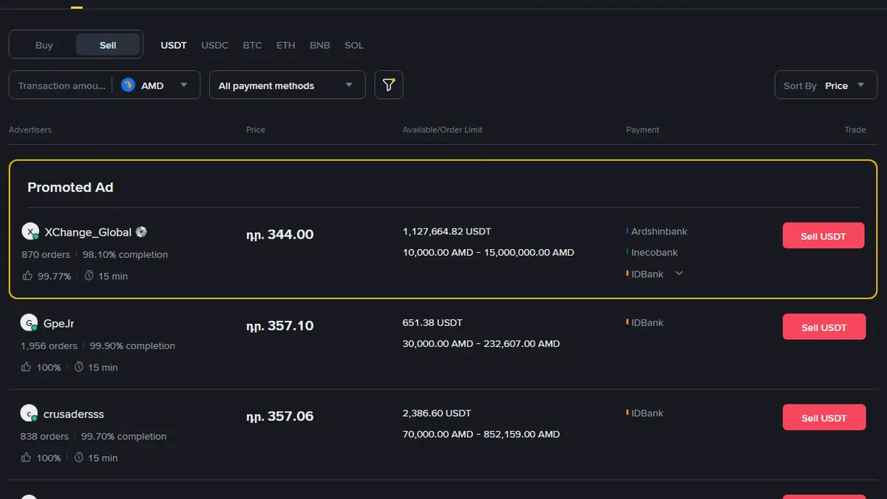
Task: Click 1,127,664.82 USDT available amount
Action: tap(447, 231)
